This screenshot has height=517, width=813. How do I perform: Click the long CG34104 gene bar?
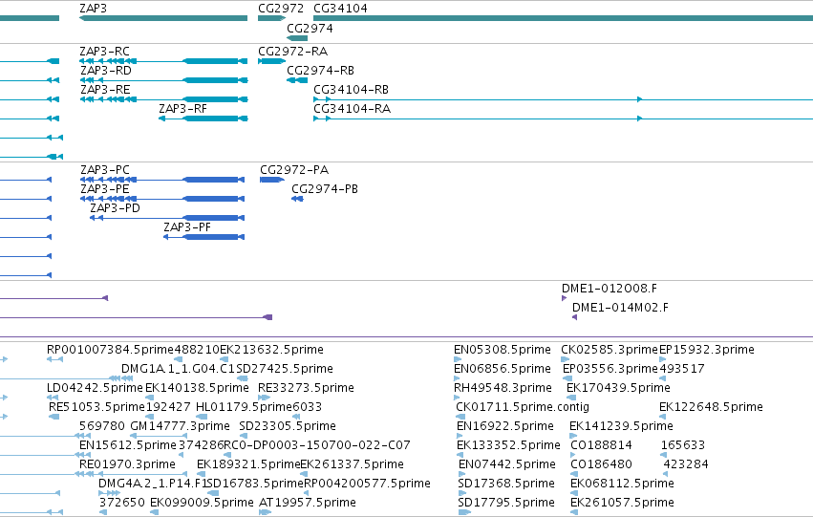pos(563,18)
